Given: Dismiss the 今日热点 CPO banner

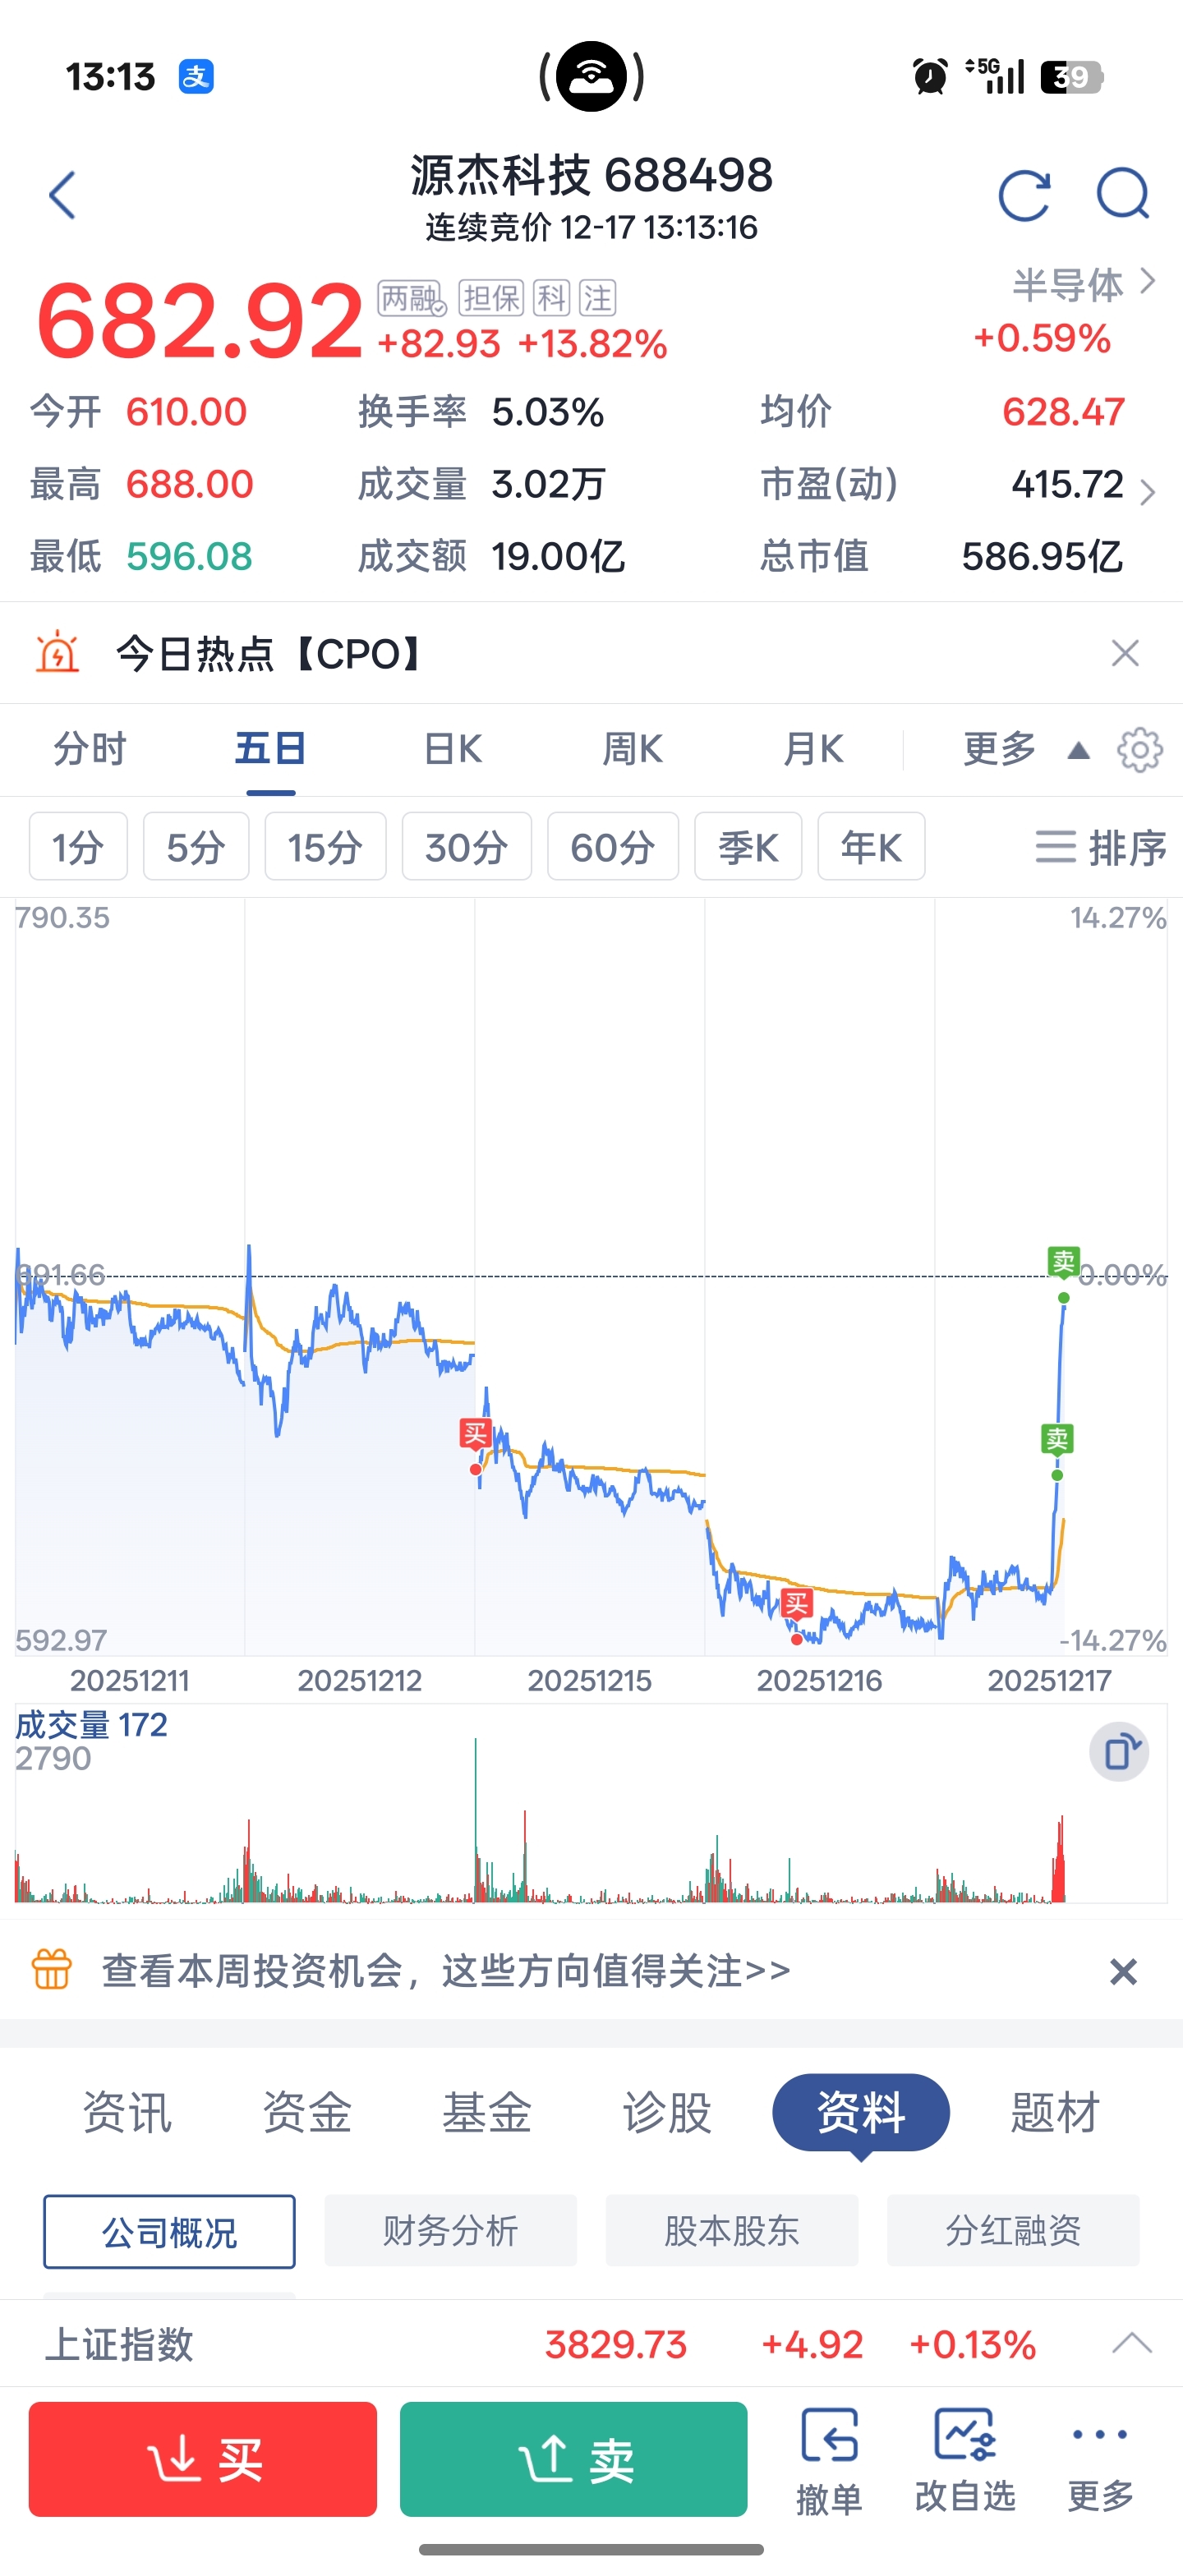Looking at the screenshot, I should (1125, 654).
